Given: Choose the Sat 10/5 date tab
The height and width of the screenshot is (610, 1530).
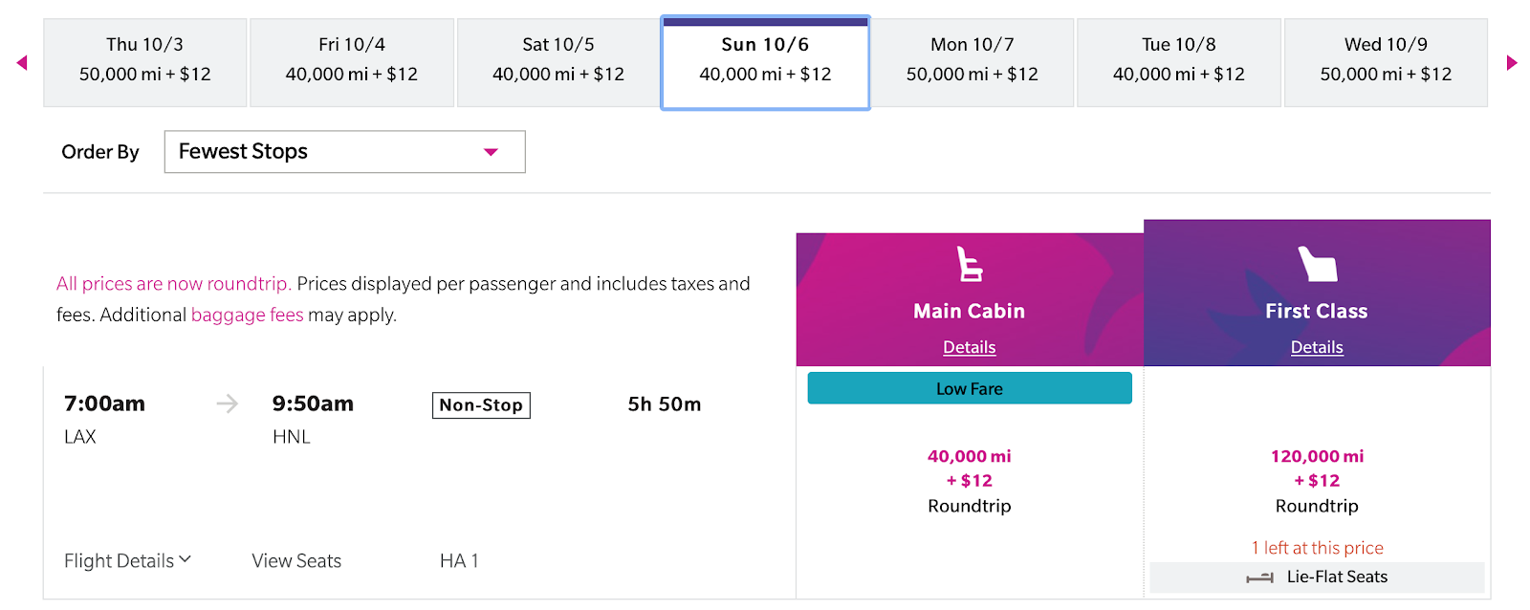Looking at the screenshot, I should point(558,60).
